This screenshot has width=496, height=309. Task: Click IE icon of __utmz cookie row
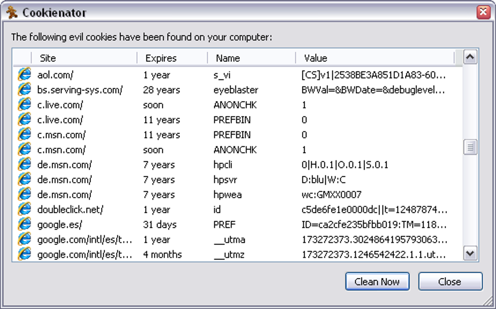tap(24, 254)
